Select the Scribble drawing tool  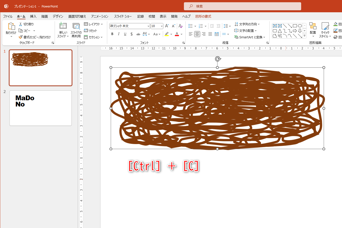coord(280,36)
